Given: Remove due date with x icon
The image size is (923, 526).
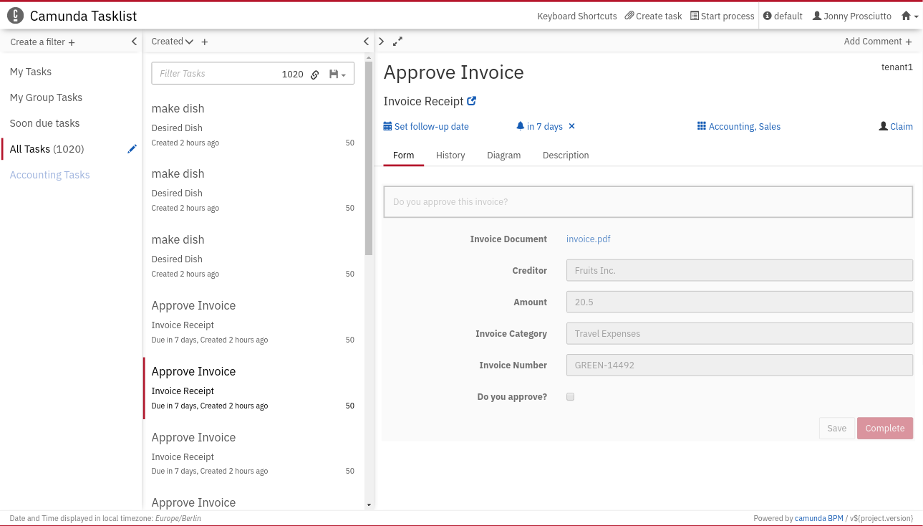Looking at the screenshot, I should click(x=571, y=126).
